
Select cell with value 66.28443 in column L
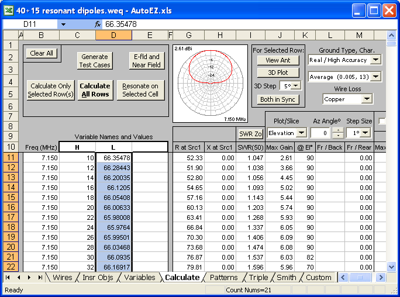115,168
